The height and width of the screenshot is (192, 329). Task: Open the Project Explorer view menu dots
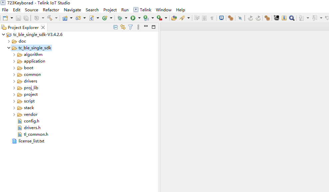(138, 27)
